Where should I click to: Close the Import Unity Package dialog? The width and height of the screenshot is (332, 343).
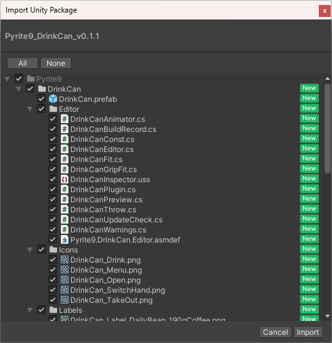(324, 11)
